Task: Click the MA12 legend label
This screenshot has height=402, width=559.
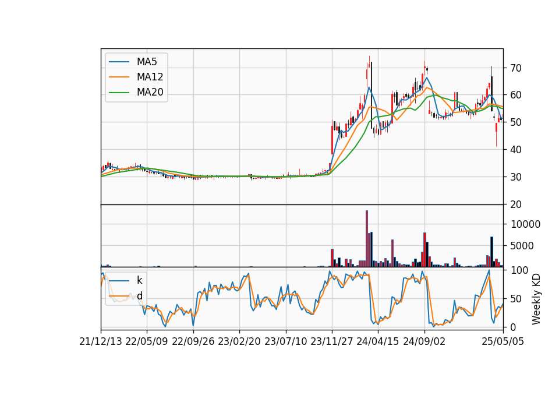Action: [x=150, y=77]
